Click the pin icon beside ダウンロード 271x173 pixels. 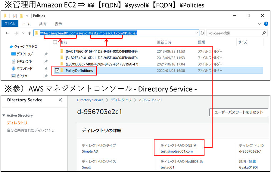[x=46, y=69]
